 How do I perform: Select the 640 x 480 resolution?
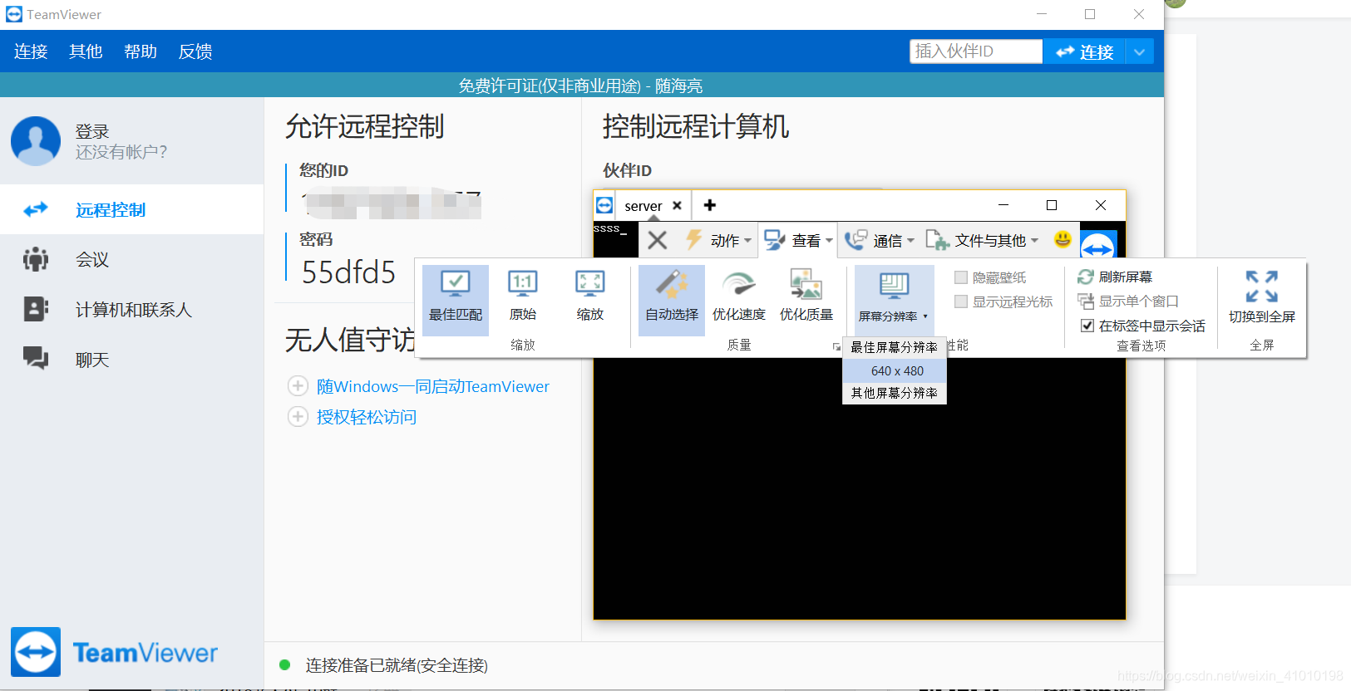[x=896, y=370]
